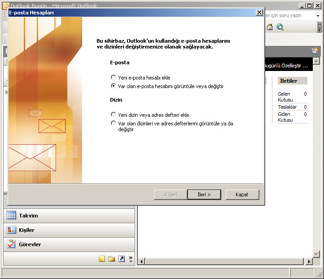Click 'Bugün'ü Özelleştir ...' link
The image size is (324, 279).
[x=287, y=66]
